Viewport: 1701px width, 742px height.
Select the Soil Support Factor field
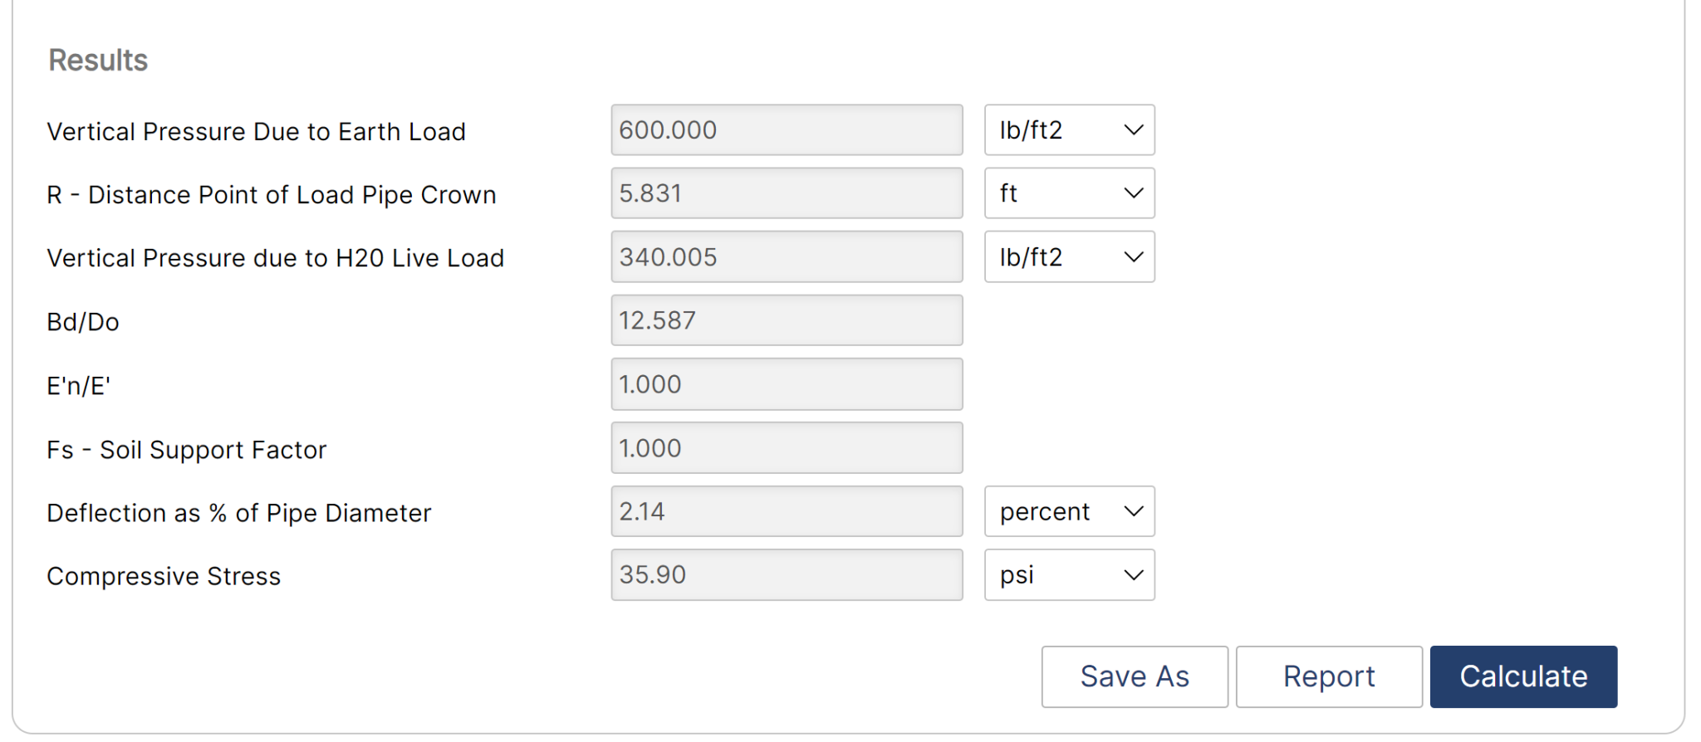click(x=787, y=448)
